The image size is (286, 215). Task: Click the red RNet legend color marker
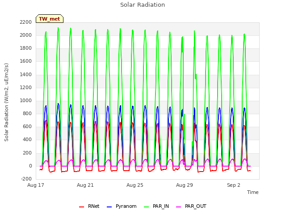point(81,207)
